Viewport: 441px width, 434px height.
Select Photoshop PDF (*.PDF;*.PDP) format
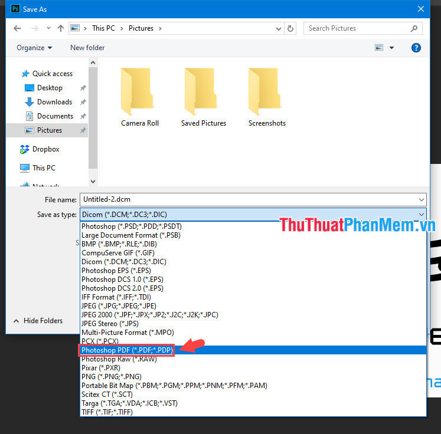(253, 350)
